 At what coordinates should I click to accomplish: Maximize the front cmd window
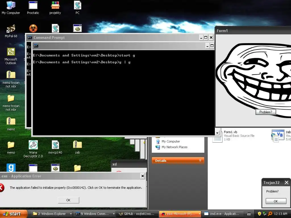pos(212,46)
